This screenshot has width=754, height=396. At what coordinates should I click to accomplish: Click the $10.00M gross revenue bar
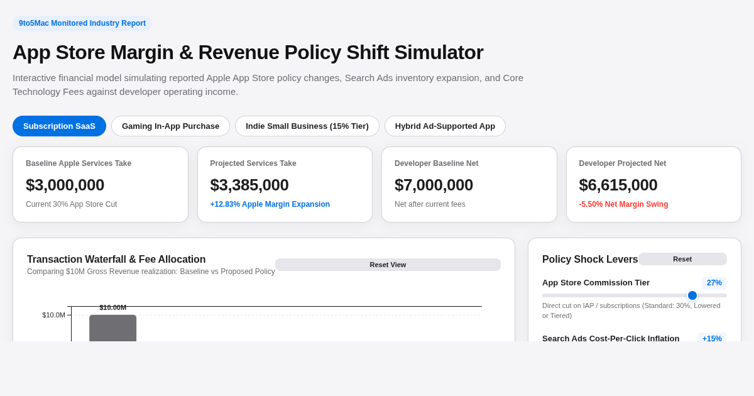[112, 327]
